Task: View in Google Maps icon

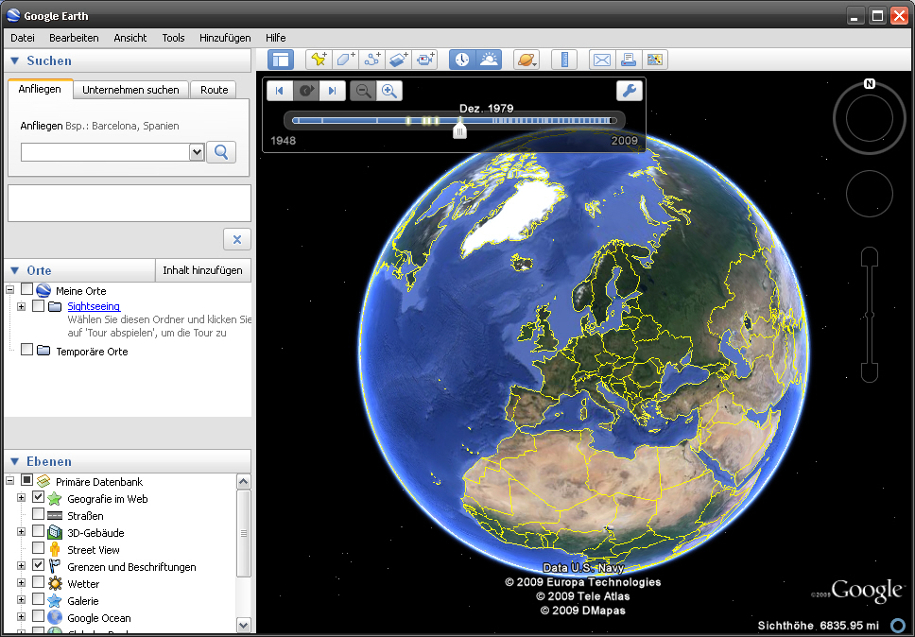Action: (x=655, y=60)
